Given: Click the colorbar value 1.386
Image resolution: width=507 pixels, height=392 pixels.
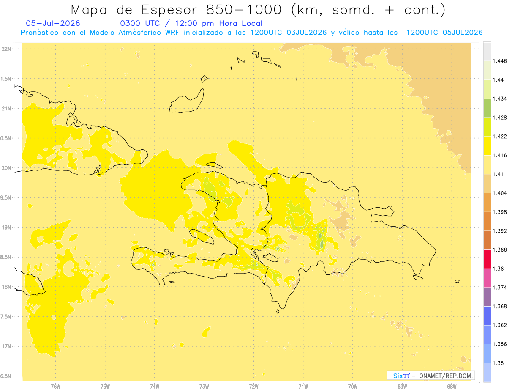Looking at the screenshot, I should point(499,250).
